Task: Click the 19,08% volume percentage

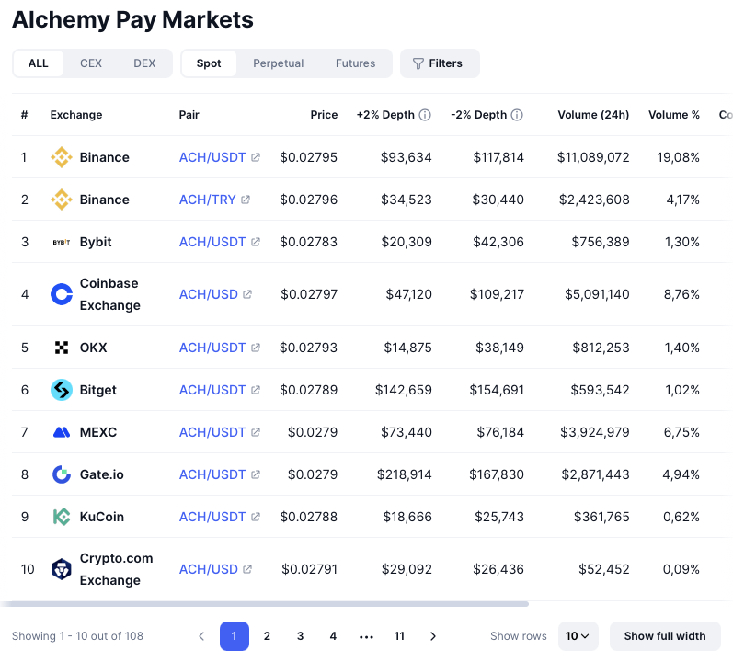Action: pos(678,157)
